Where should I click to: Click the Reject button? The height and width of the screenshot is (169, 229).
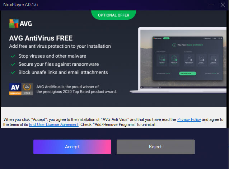pos(155,147)
